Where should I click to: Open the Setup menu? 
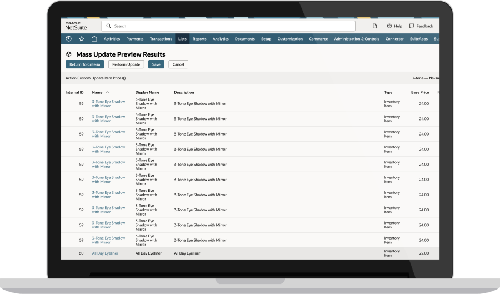point(266,39)
